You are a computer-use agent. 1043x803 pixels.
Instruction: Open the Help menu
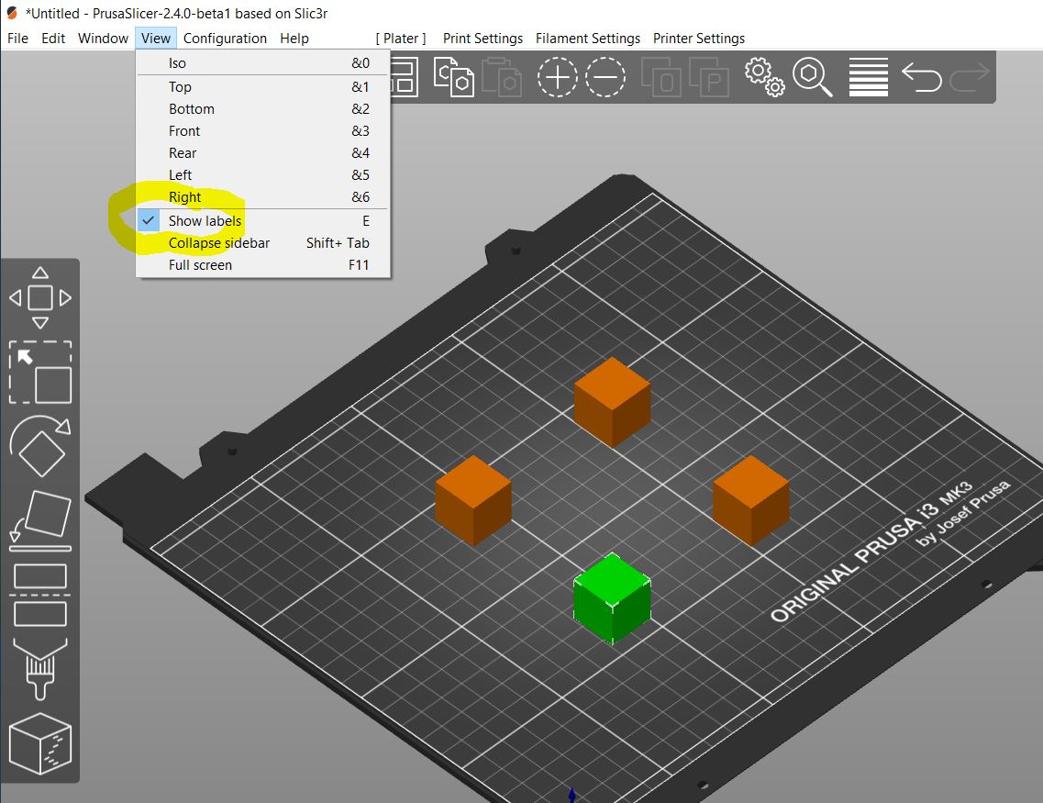click(x=294, y=38)
